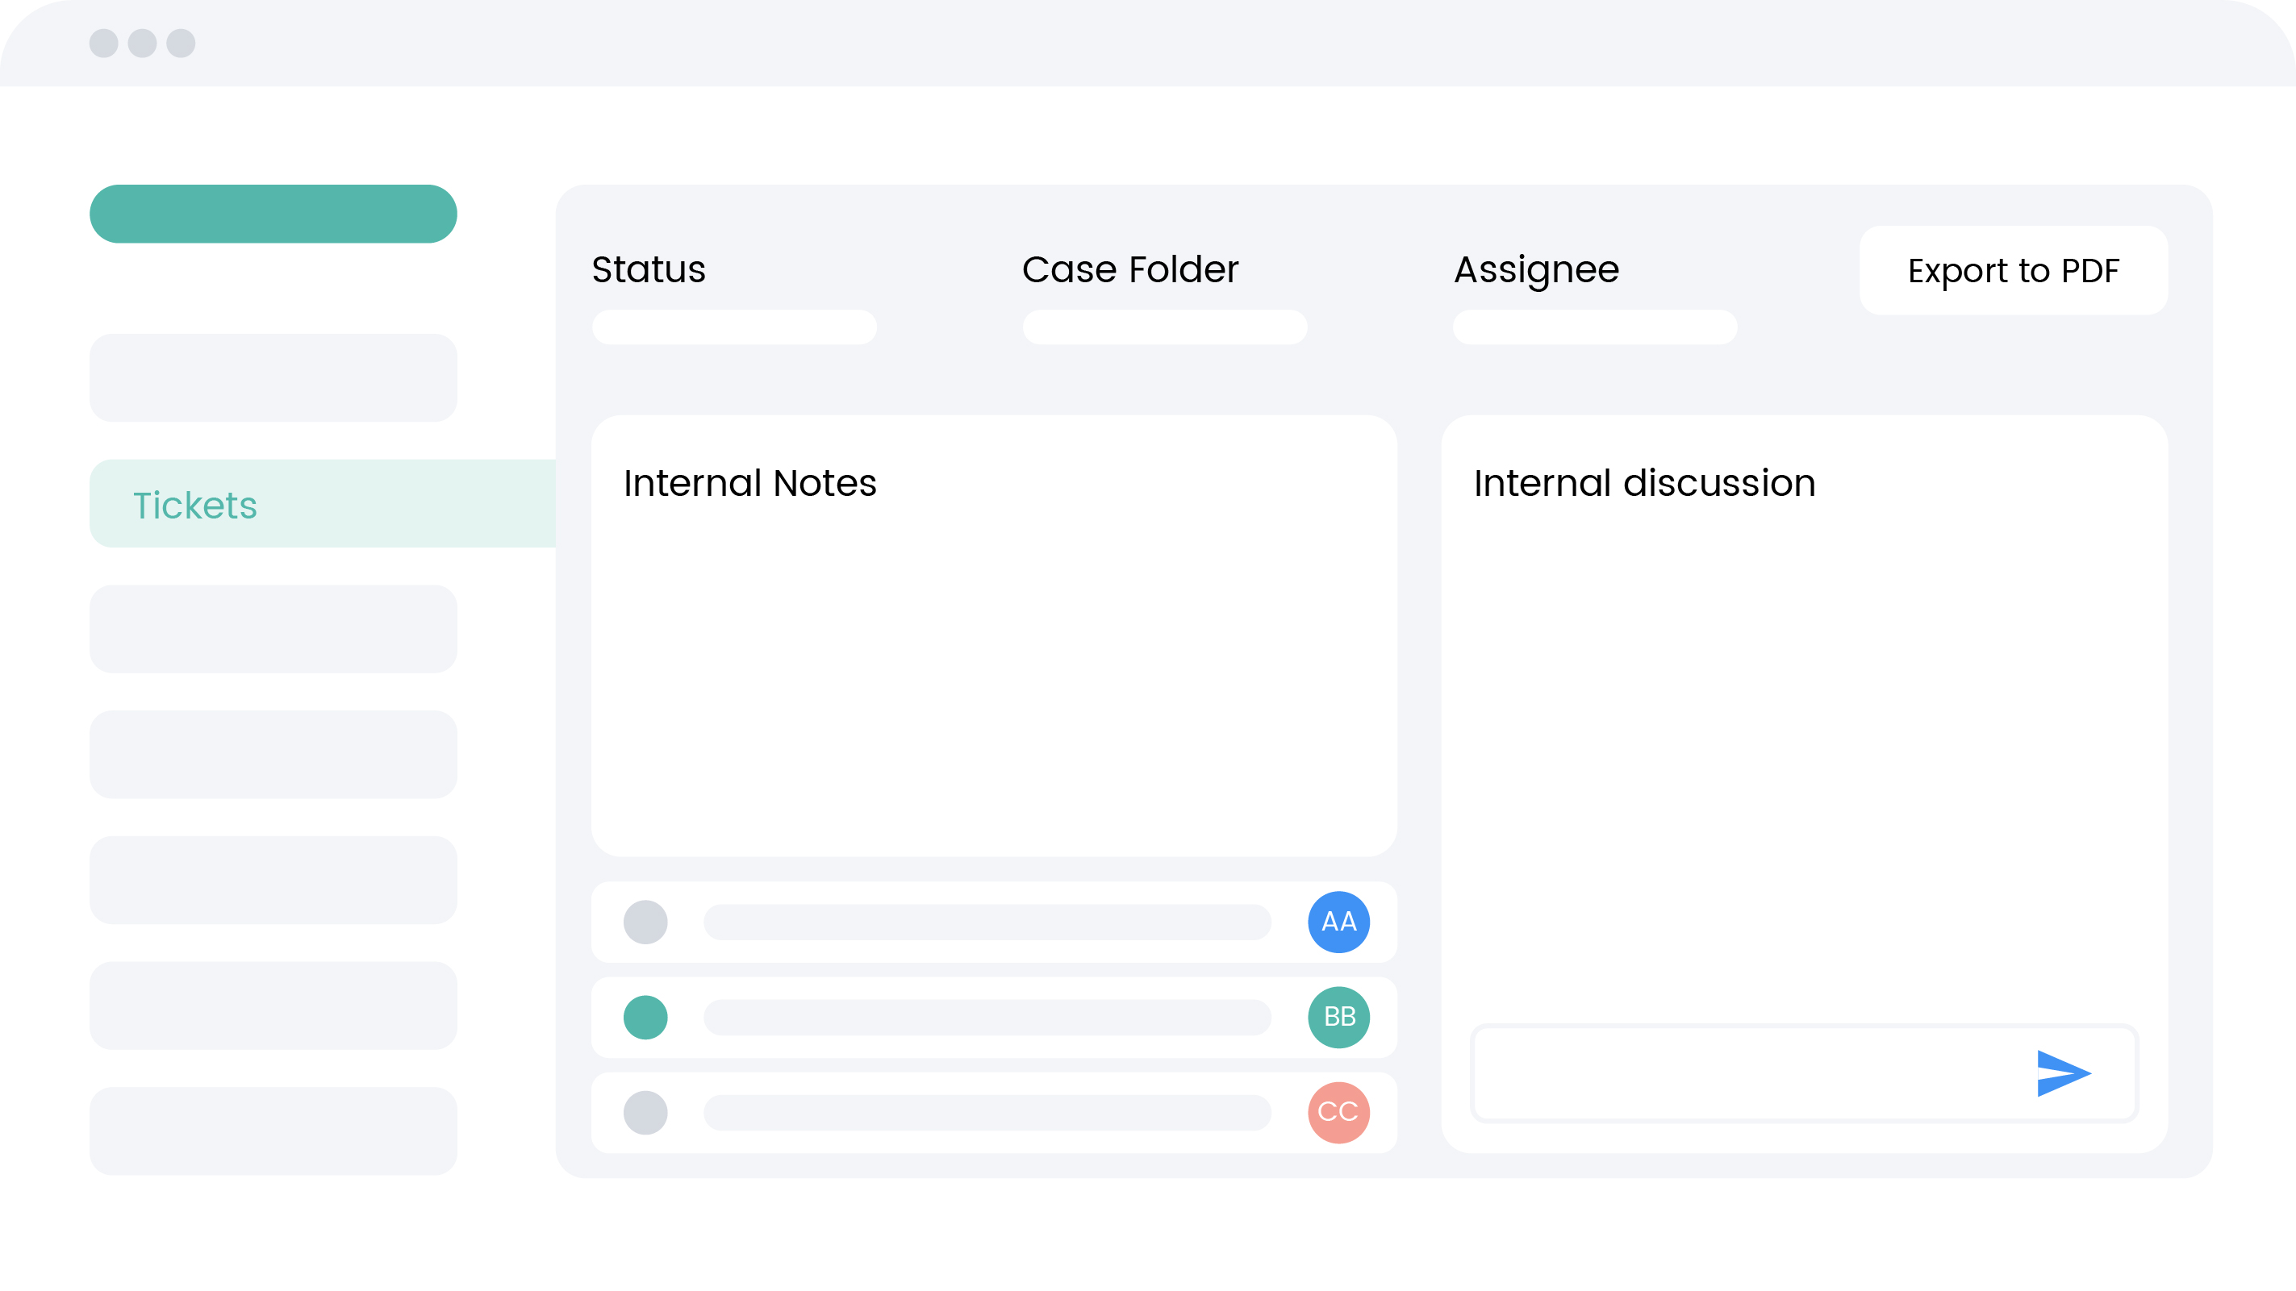This screenshot has width=2296, height=1291.
Task: Click inside the Internal Notes text area
Action: [x=994, y=636]
